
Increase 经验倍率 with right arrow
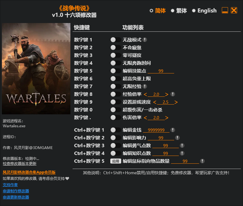(167, 94)
